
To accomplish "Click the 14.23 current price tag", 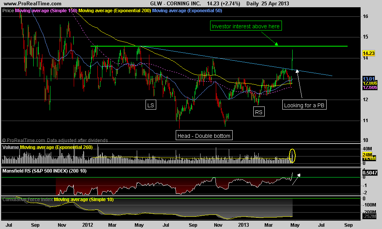I will [x=369, y=53].
